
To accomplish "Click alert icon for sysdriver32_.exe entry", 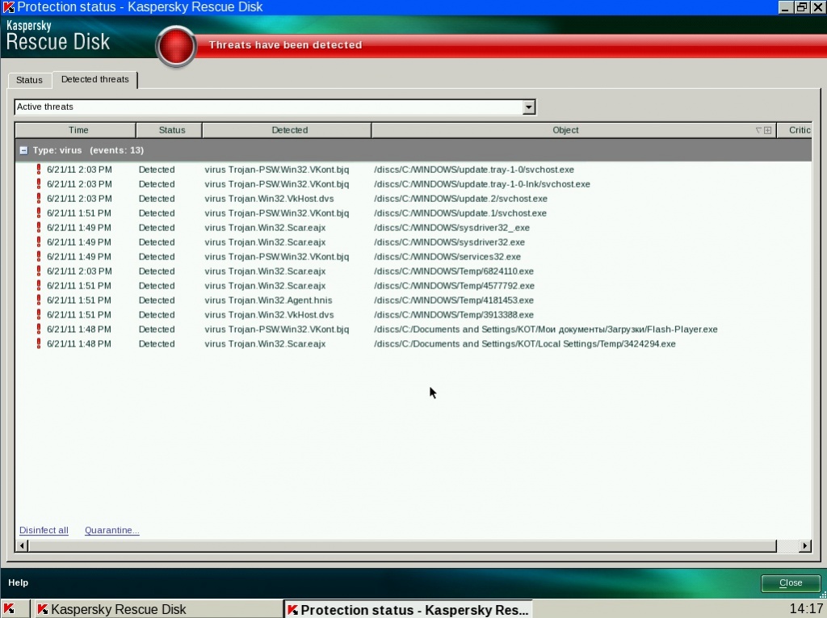I will 38,228.
